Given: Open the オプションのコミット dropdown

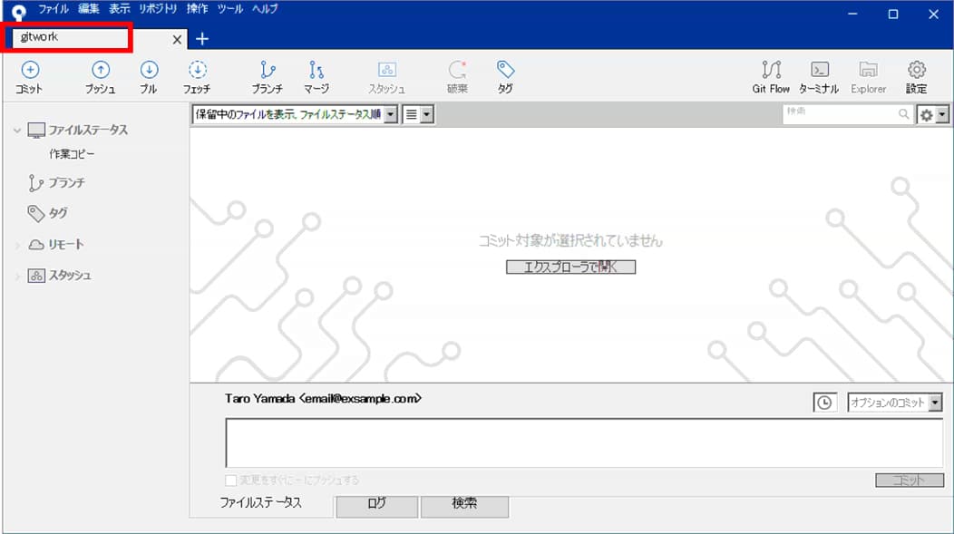Looking at the screenshot, I should tap(894, 403).
